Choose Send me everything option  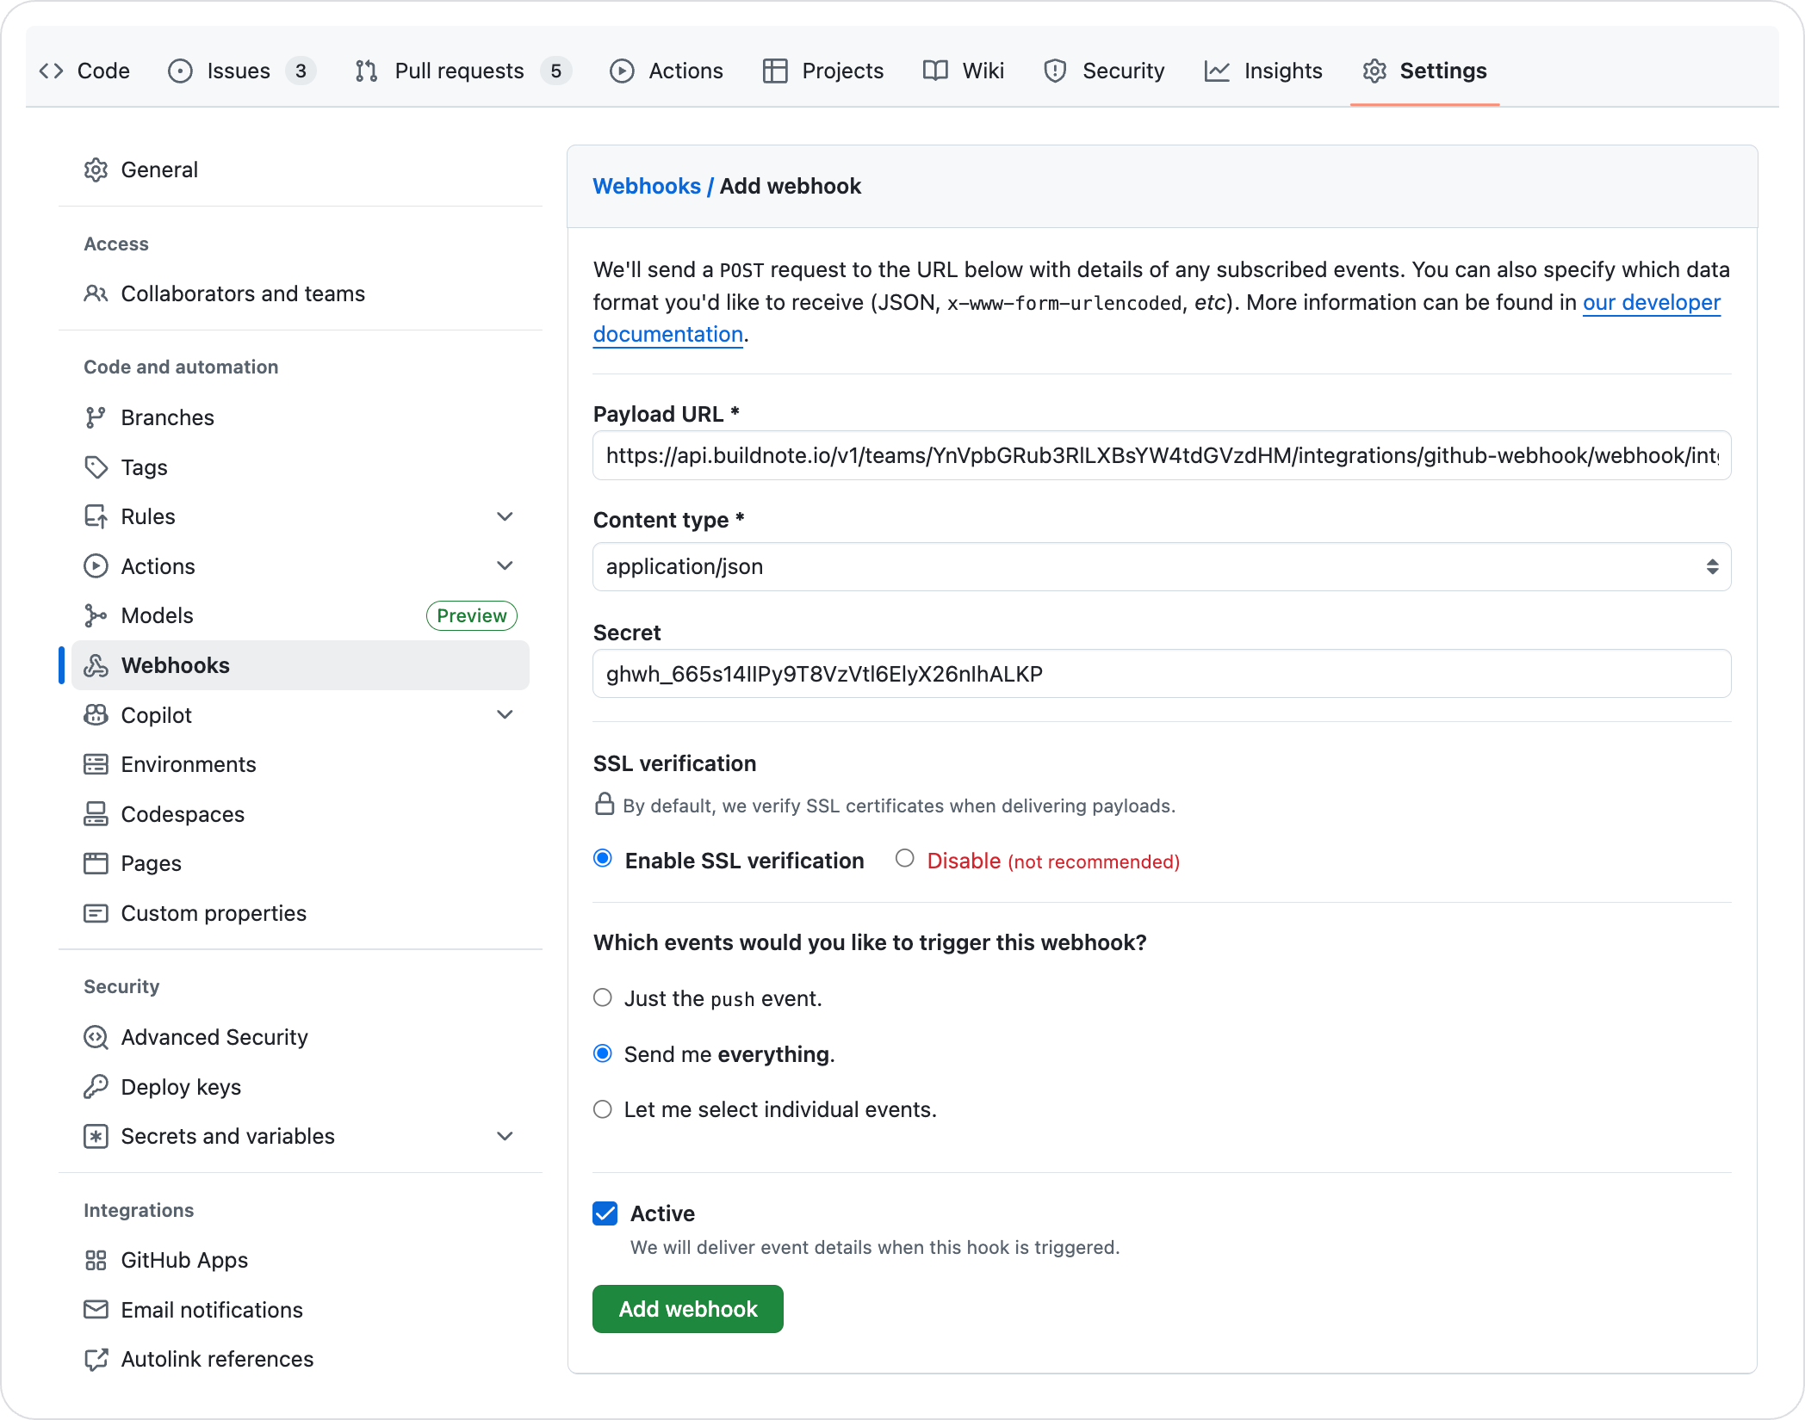point(603,1053)
